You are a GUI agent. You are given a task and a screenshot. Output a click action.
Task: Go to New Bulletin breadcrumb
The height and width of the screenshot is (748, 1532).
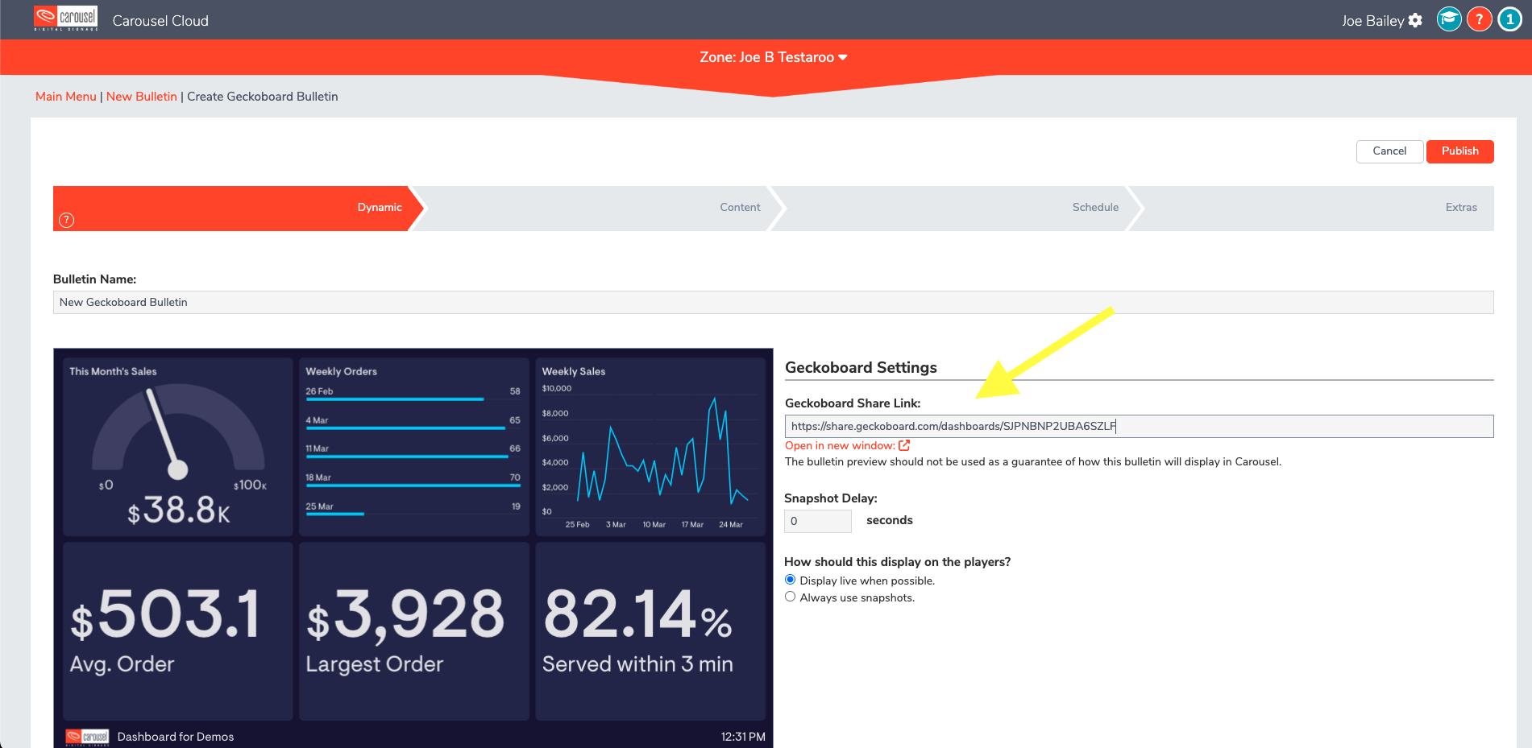click(142, 97)
